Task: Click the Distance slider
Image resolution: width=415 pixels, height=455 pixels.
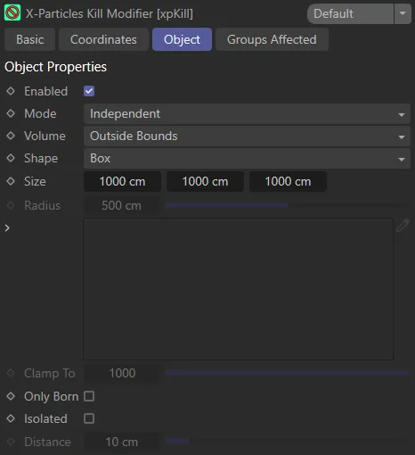Action: (288, 441)
